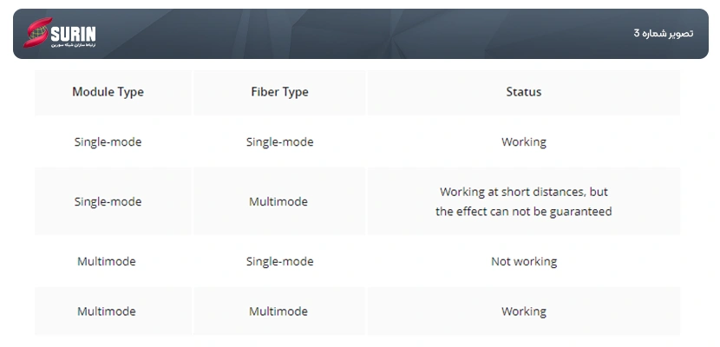
Task: Click the SURIN logo icon
Action: [x=60, y=33]
